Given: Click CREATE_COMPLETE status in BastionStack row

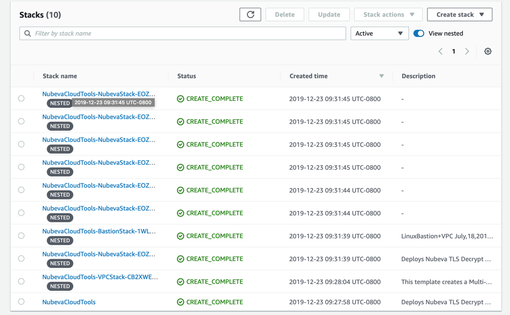Looking at the screenshot, I should [215, 236].
